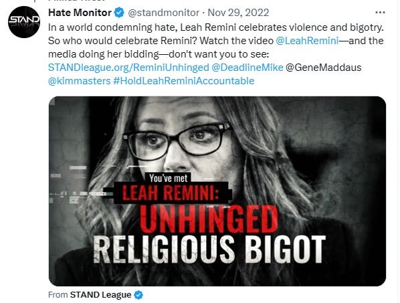Open the @LeahRemini mention
The height and width of the screenshot is (303, 400).
click(x=308, y=41)
